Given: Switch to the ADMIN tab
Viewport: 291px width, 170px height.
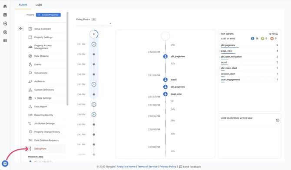Looking at the screenshot, I should pos(23,5).
